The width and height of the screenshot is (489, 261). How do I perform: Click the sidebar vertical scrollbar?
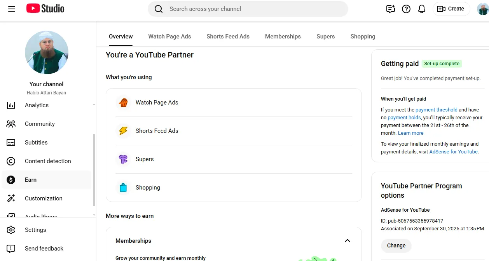click(94, 170)
